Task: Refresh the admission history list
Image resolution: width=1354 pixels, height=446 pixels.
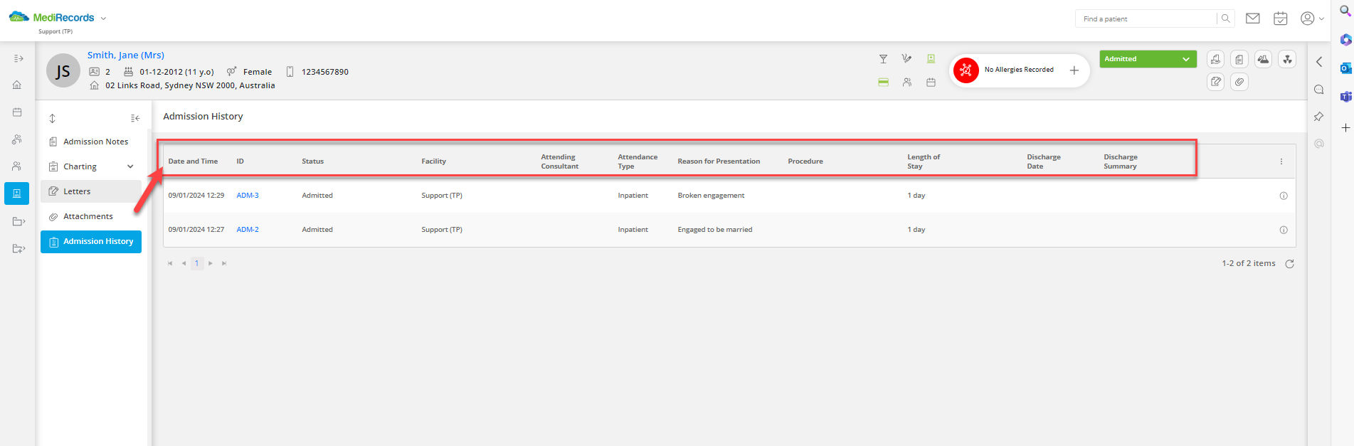Action: 1289,264
